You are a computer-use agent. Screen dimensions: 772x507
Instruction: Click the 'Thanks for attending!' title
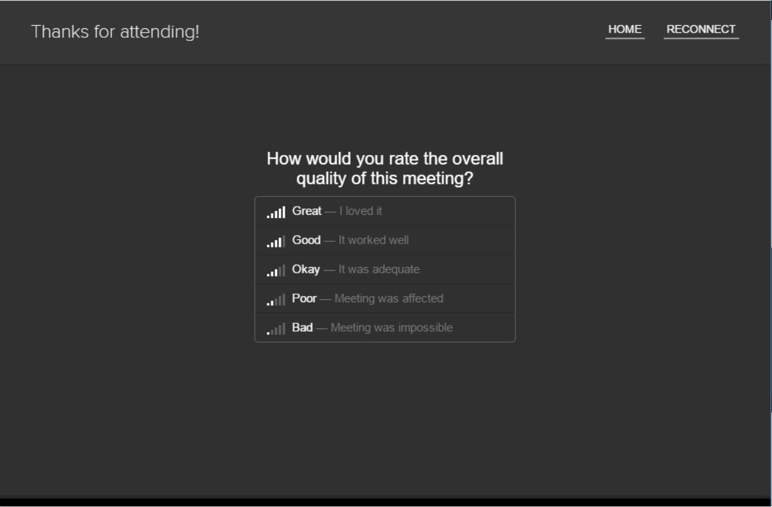(x=115, y=32)
